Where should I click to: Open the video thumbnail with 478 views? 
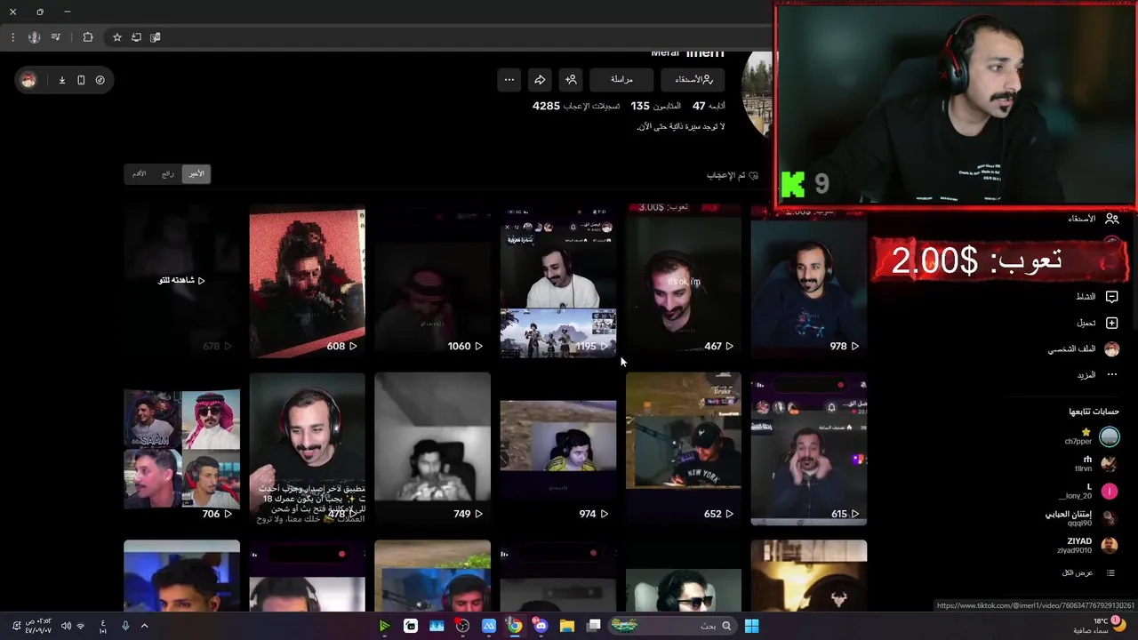click(x=307, y=449)
